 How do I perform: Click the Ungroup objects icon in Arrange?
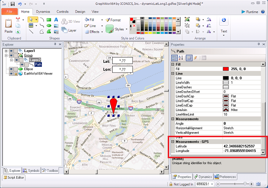click(x=187, y=26)
